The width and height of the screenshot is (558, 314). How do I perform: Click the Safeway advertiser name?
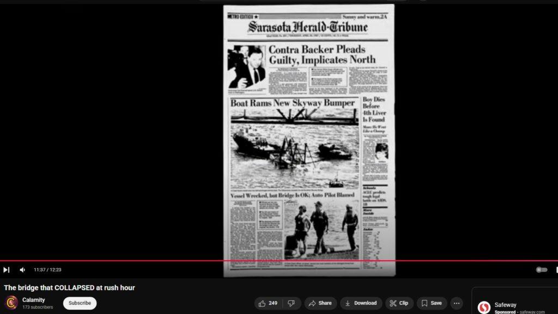pos(505,305)
